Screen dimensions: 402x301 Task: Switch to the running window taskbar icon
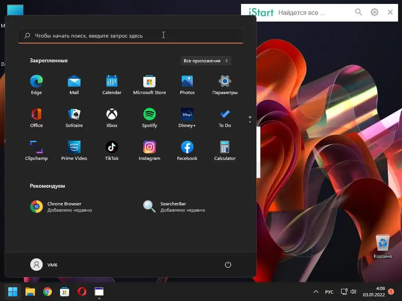99,292
